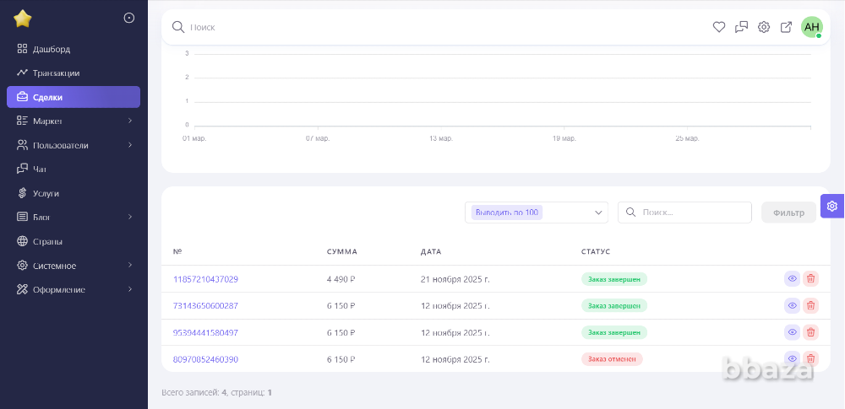This screenshot has width=845, height=409.
Task: View order 11857210437029 with eye icon
Action: click(792, 279)
